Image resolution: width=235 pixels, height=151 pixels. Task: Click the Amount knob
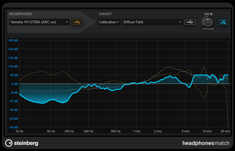coord(208,22)
